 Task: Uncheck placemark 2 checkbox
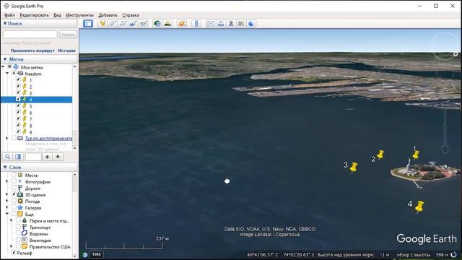click(x=18, y=86)
